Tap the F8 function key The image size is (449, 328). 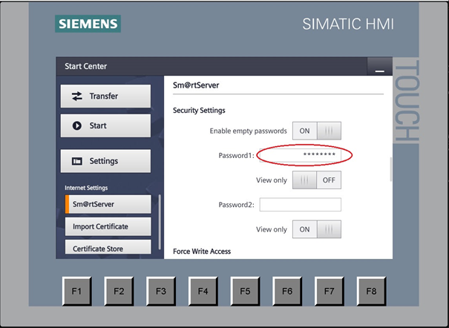[371, 292]
